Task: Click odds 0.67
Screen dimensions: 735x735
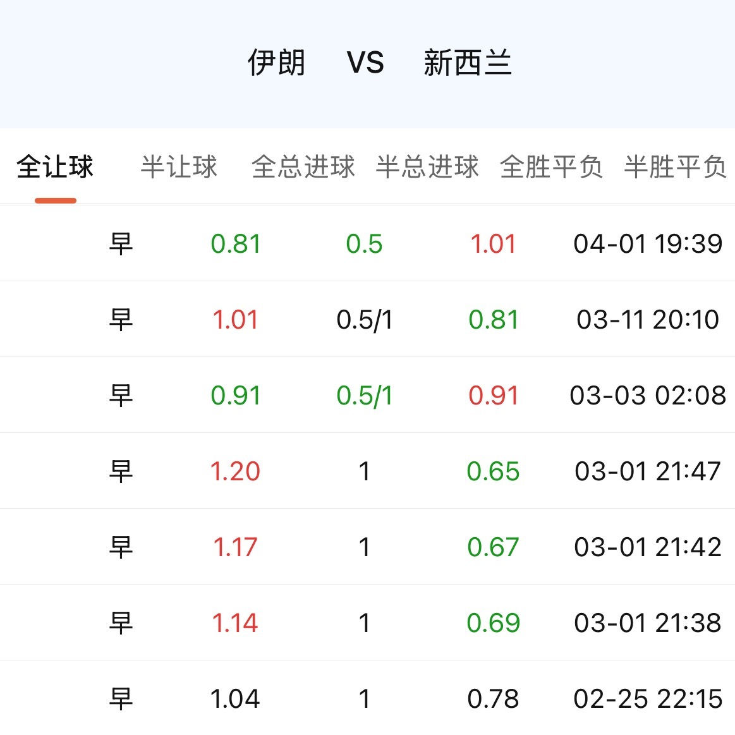Action: [x=493, y=547]
